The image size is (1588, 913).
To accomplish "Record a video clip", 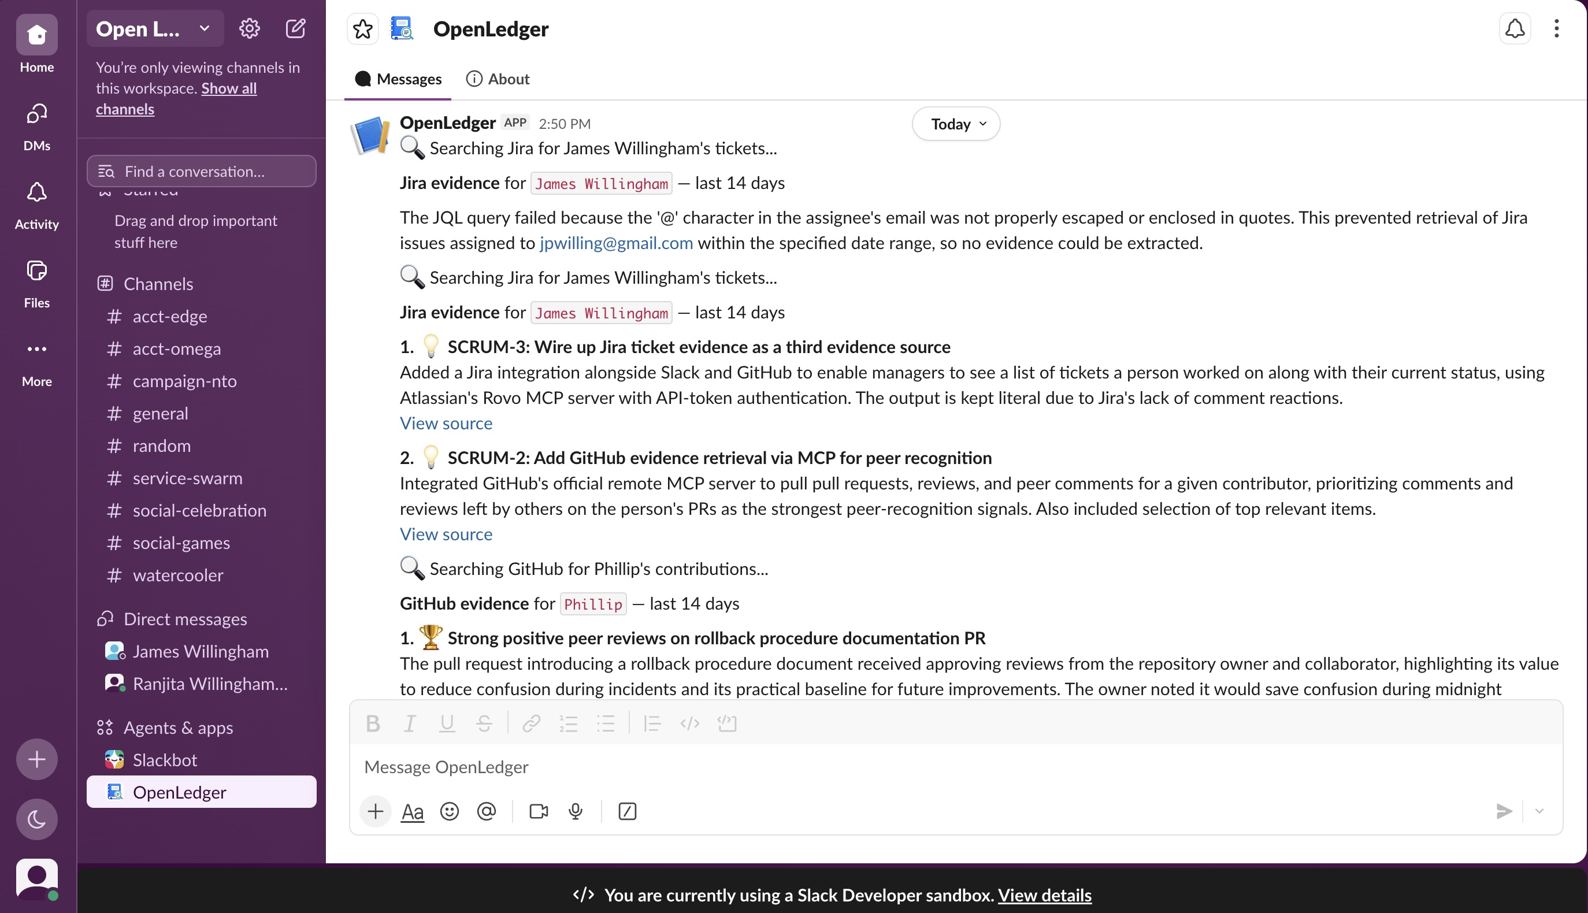I will (539, 811).
